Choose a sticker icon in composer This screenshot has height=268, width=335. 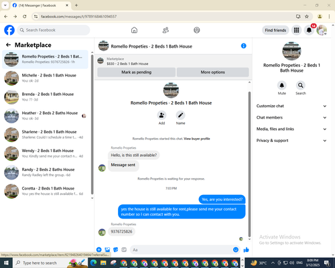(116, 250)
